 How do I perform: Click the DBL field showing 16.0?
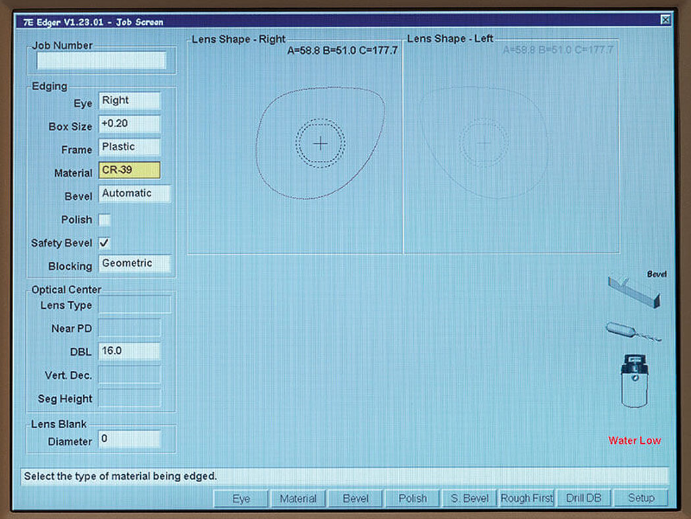coord(129,352)
